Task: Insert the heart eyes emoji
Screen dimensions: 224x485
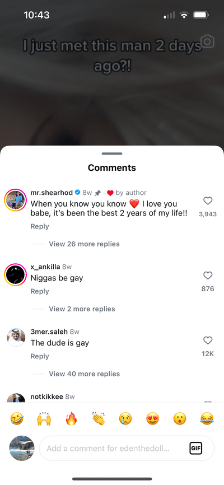Action: click(x=152, y=419)
